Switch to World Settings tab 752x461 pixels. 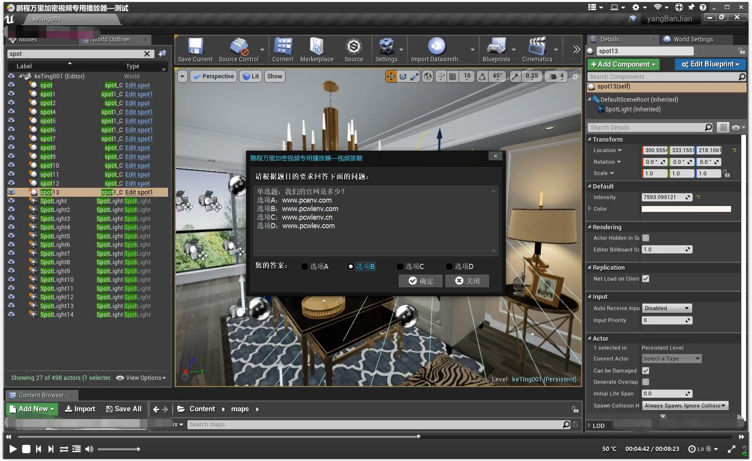[x=693, y=40]
